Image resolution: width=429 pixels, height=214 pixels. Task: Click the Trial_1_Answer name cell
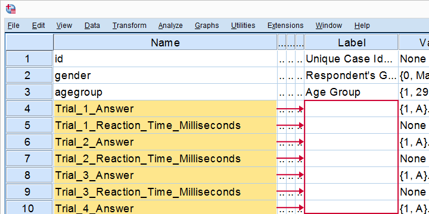pyautogui.click(x=165, y=109)
